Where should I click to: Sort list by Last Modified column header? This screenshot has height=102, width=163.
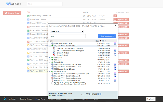tap(101, 41)
